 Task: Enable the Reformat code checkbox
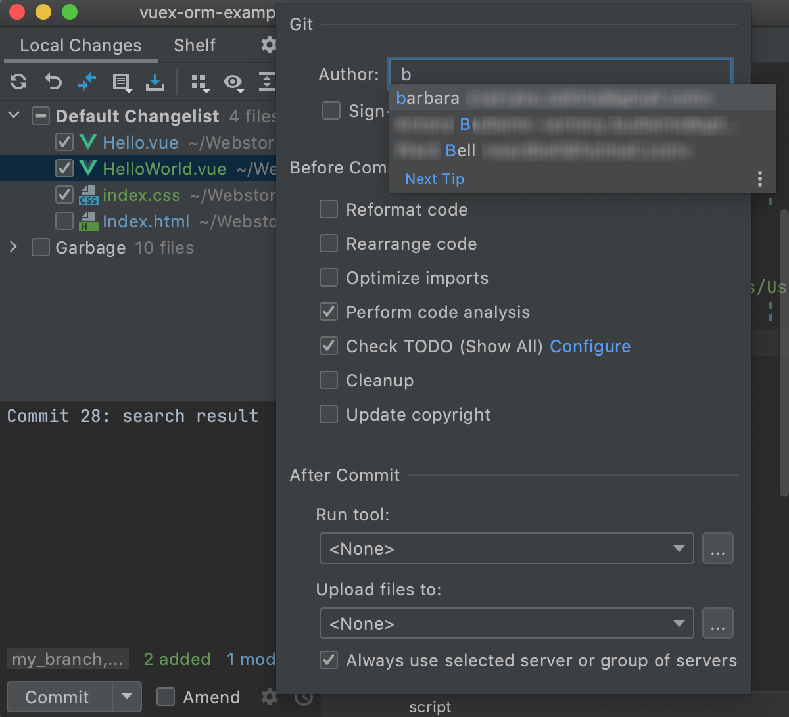329,210
